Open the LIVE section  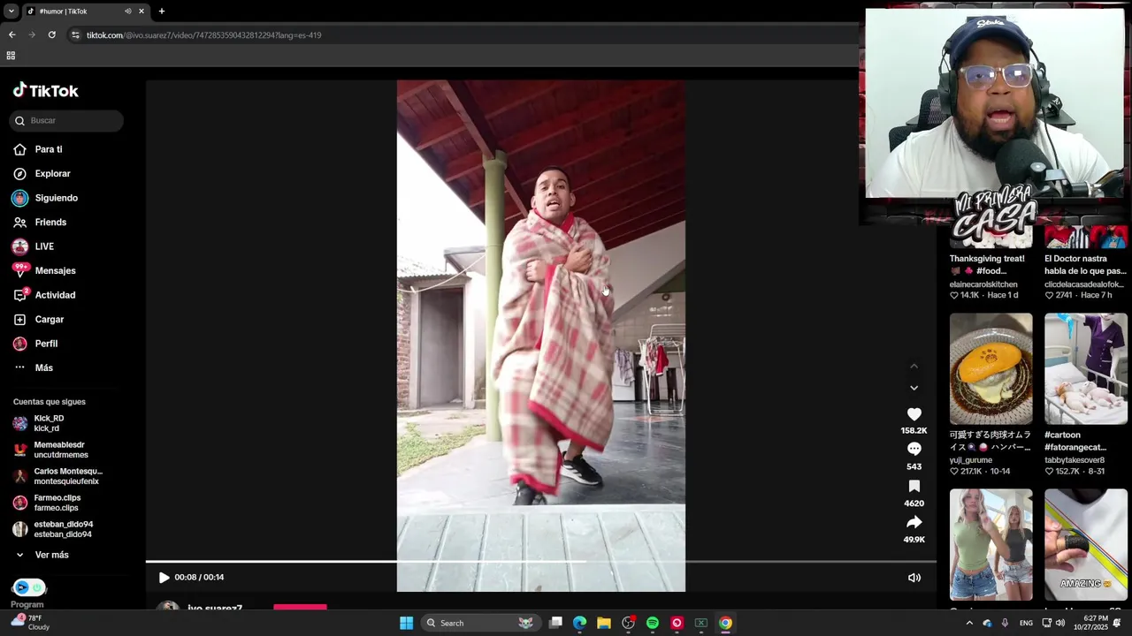34,246
